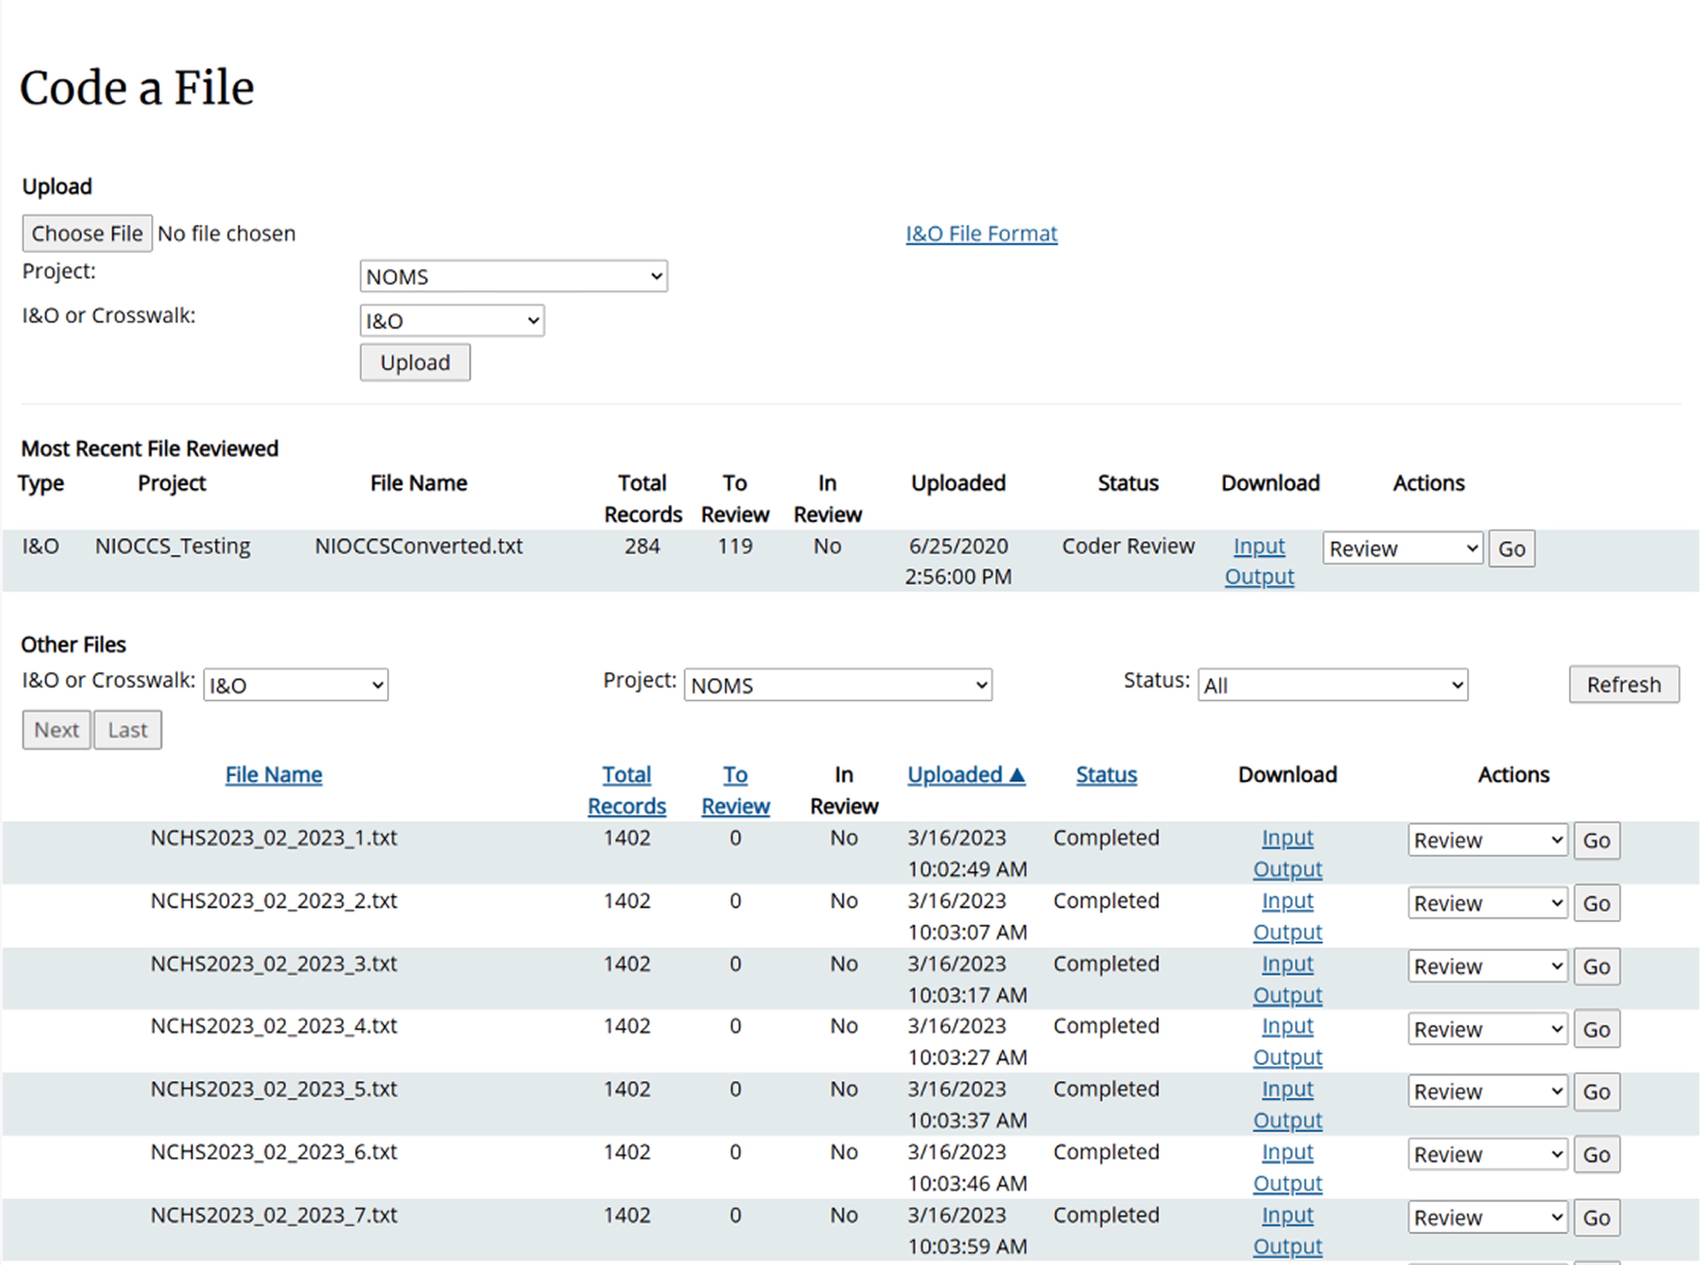Expand Review dropdown for NCHS2023_02_2023_3.txt

coord(1487,966)
